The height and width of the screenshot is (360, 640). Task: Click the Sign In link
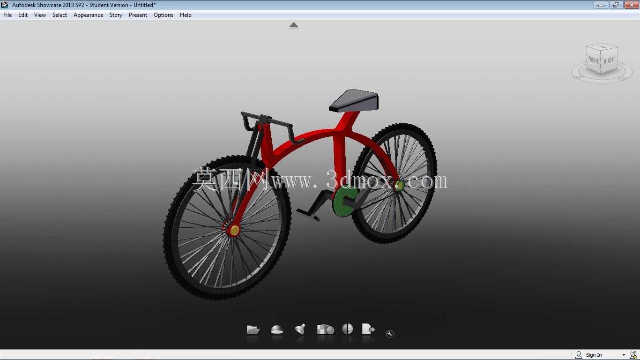click(594, 355)
